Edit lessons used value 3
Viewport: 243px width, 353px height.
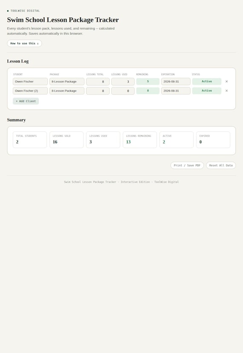[123, 81]
